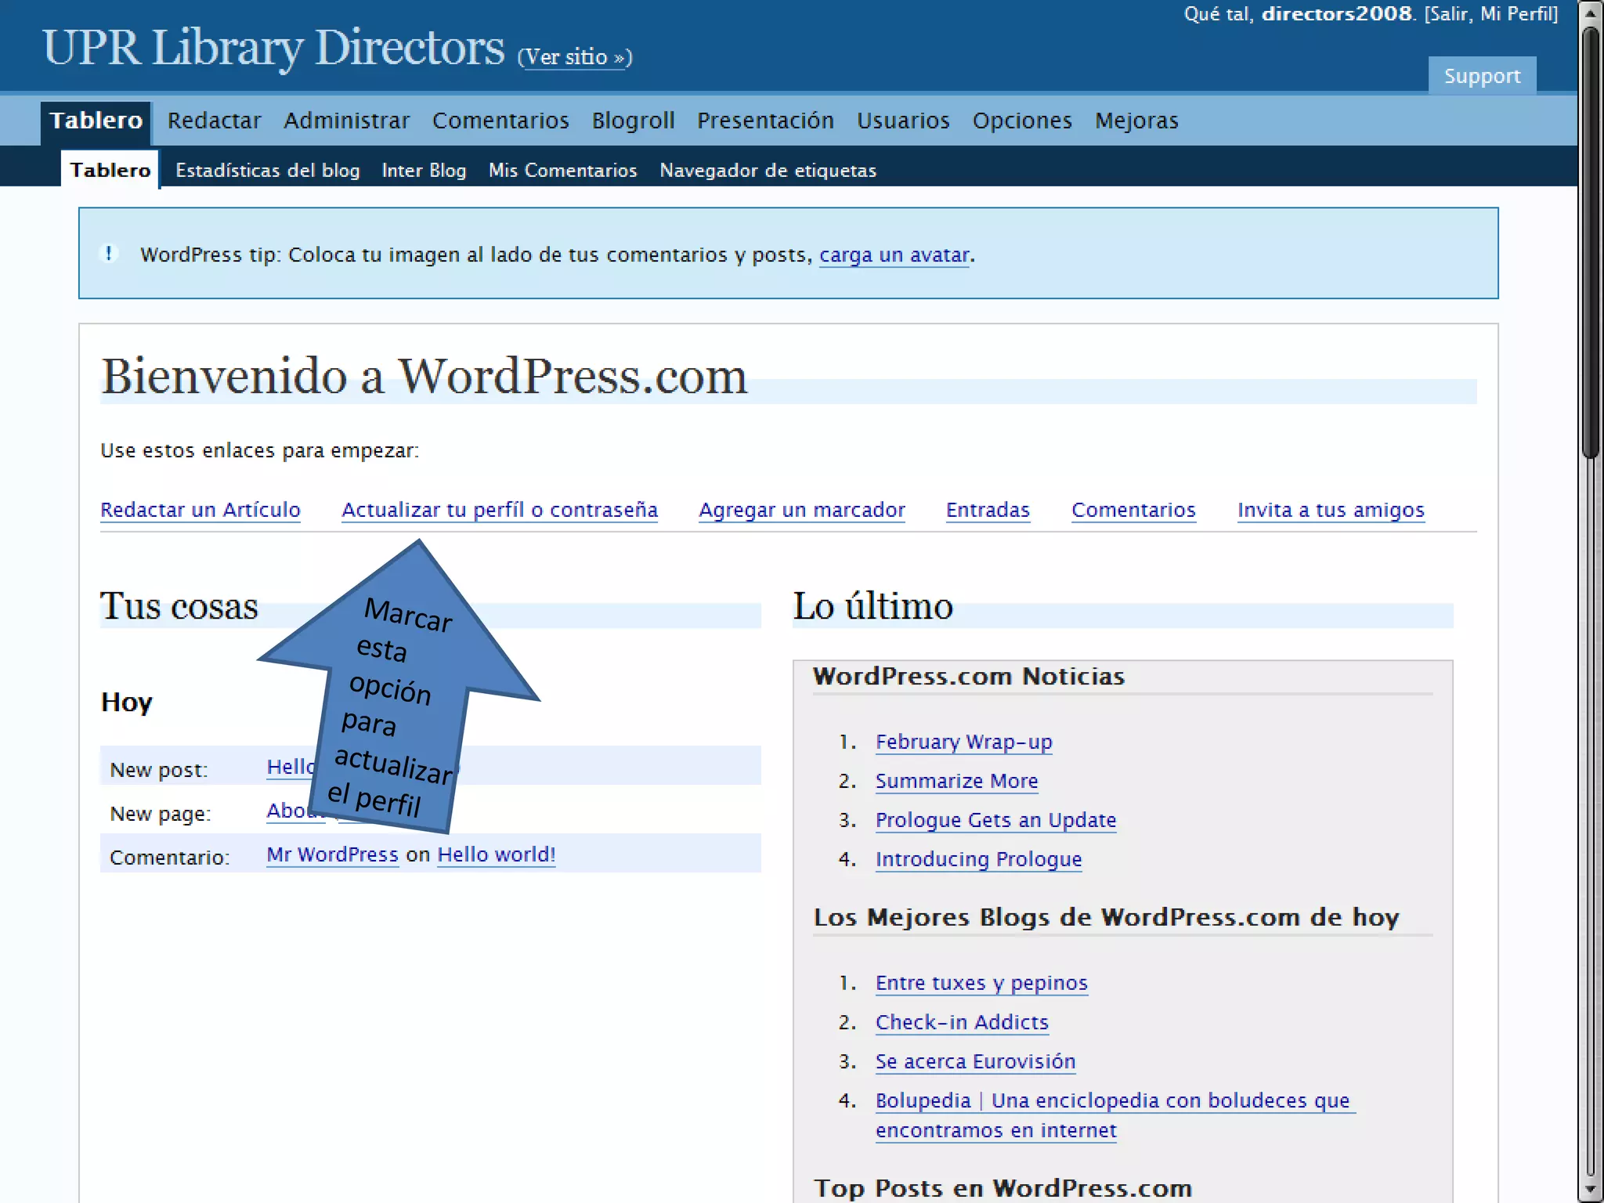This screenshot has width=1604, height=1203.
Task: Click the directors2008 username
Action: coord(1336,14)
